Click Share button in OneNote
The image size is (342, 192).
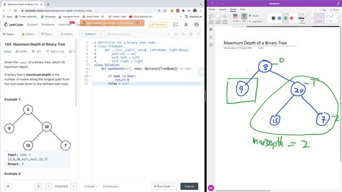pyautogui.click(x=335, y=10)
